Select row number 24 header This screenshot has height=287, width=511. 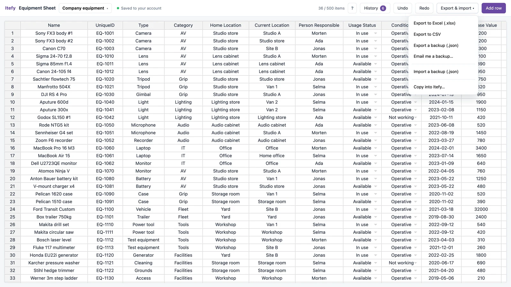click(x=12, y=209)
